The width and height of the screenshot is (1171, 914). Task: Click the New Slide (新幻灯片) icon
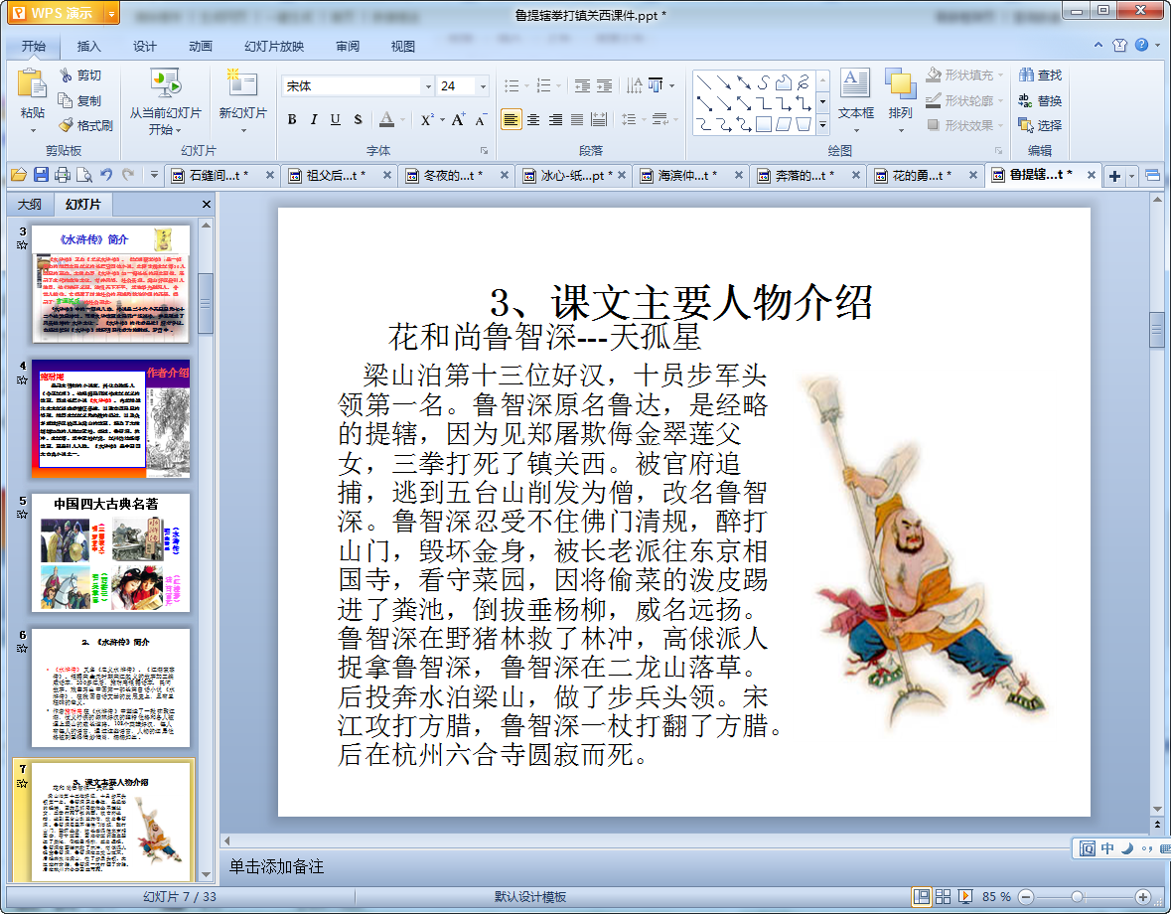[x=242, y=82]
